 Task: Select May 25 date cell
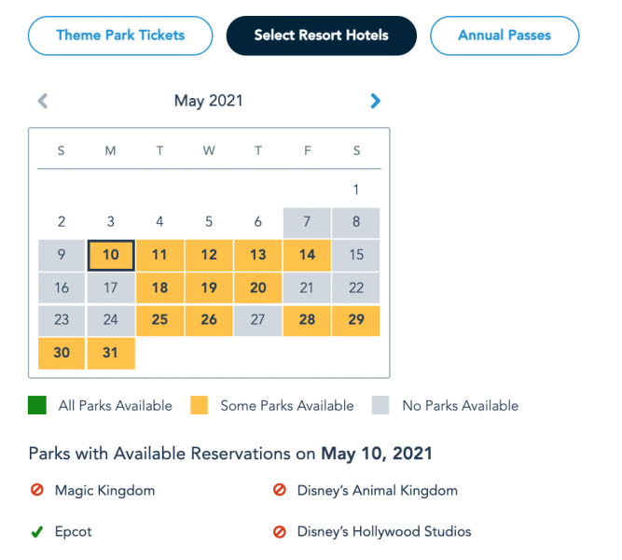159,320
